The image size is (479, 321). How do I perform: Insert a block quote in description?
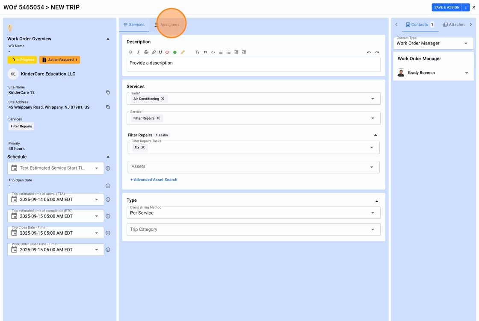(x=205, y=52)
